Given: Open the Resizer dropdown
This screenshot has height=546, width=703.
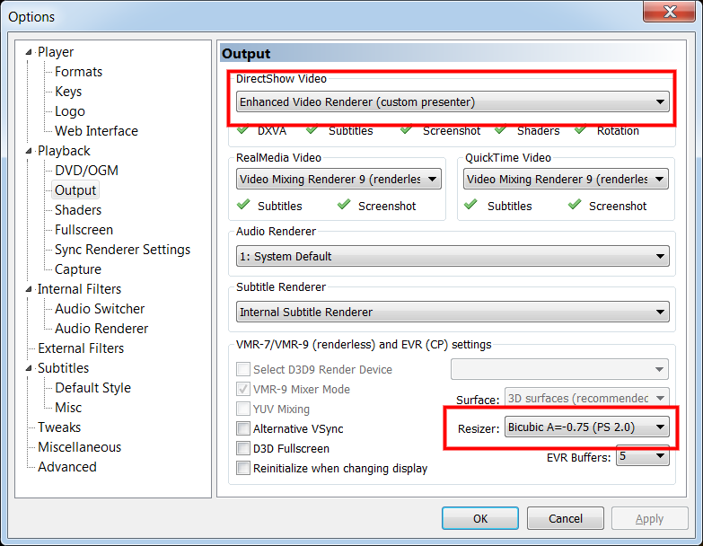Looking at the screenshot, I should [x=586, y=427].
